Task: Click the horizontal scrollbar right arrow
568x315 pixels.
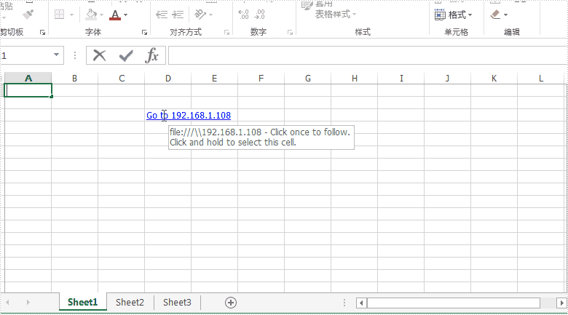Action: point(562,303)
